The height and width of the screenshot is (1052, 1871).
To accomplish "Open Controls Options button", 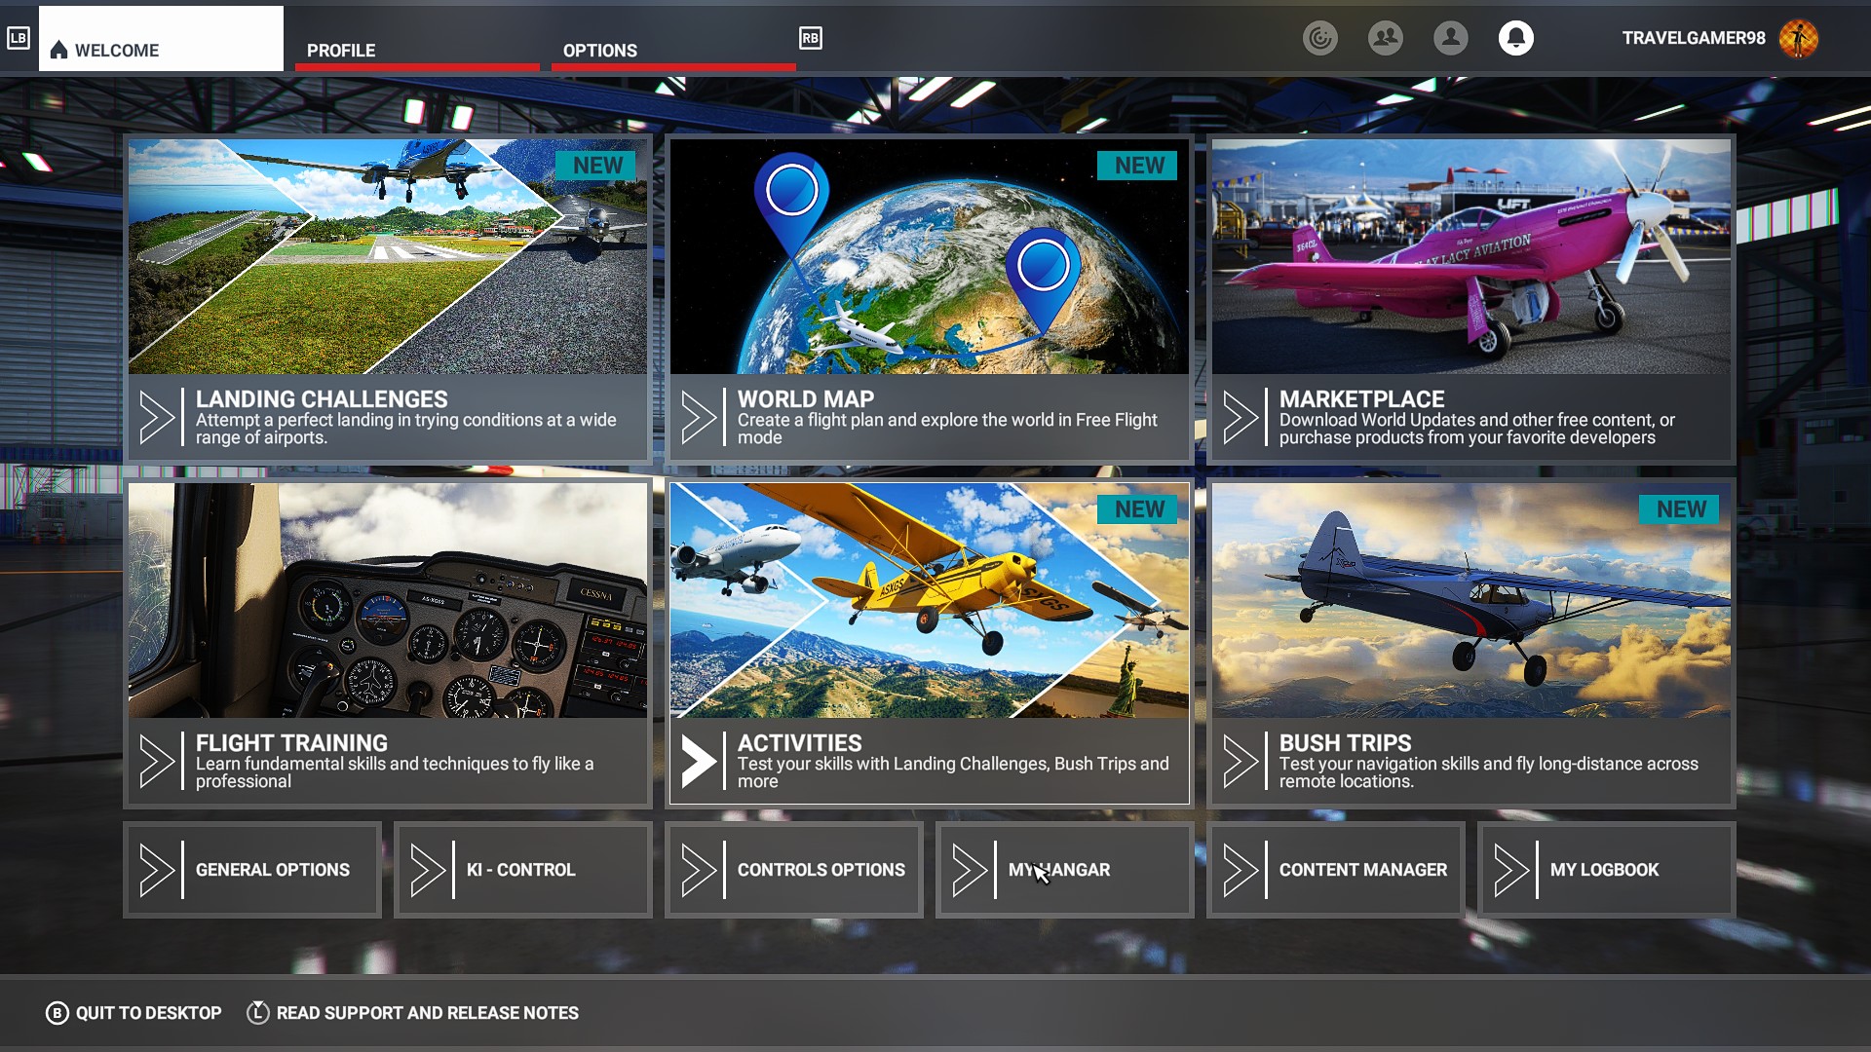I will click(794, 870).
